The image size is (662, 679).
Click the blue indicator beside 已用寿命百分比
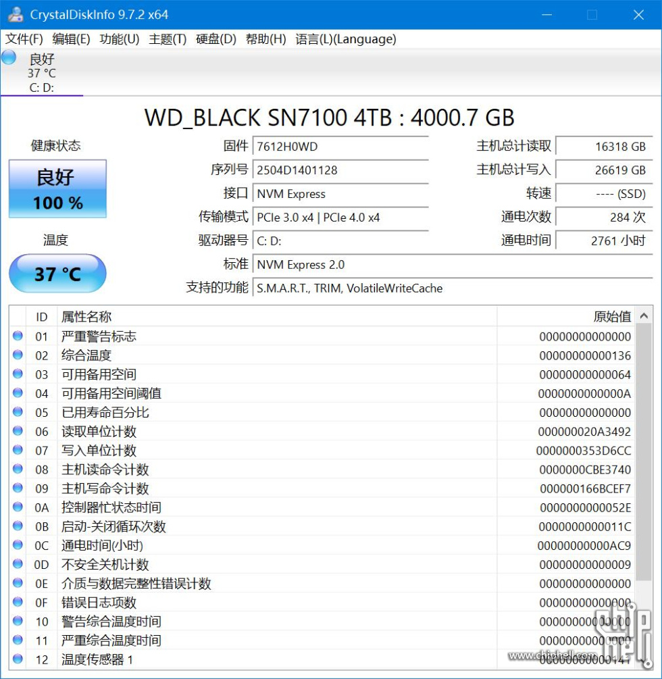coord(17,412)
